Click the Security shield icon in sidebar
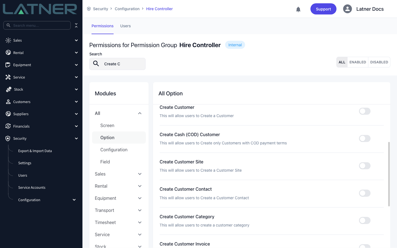The image size is (397, 248). click(8, 138)
